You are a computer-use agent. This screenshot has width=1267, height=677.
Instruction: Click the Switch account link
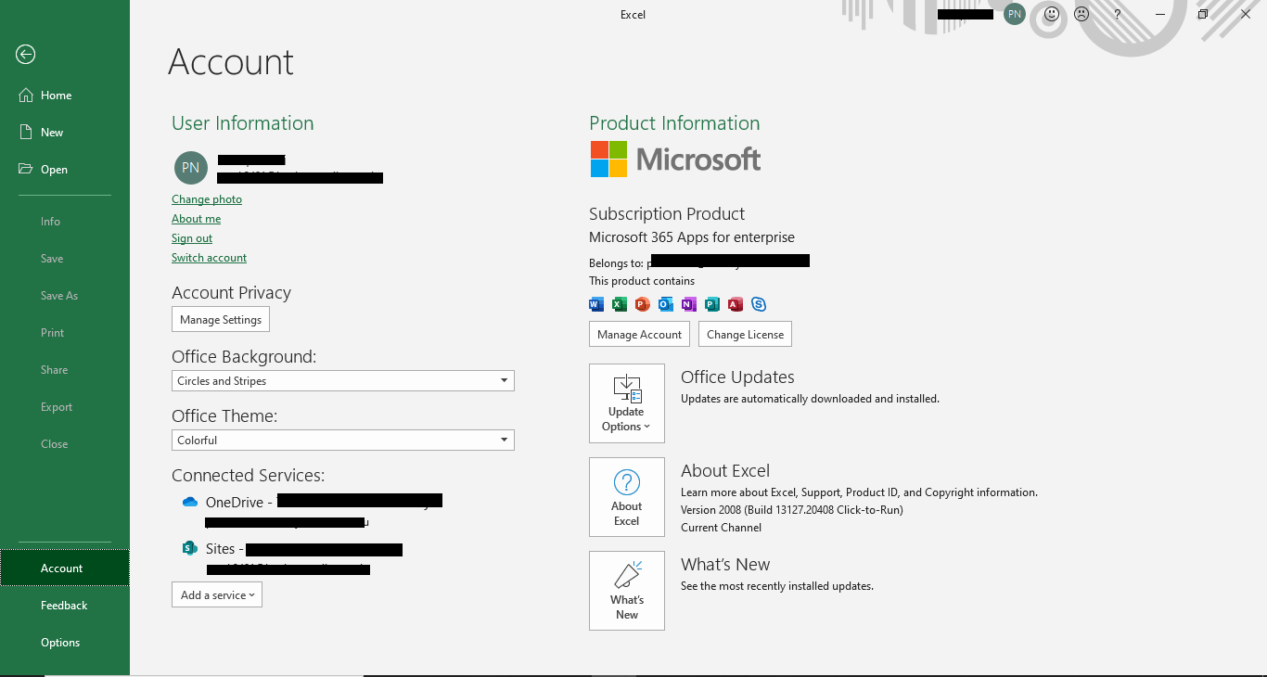209,258
